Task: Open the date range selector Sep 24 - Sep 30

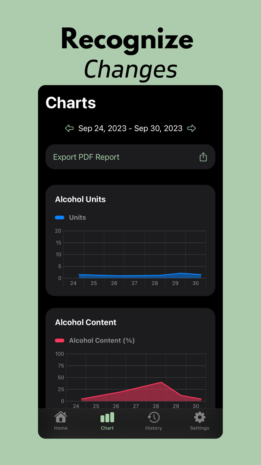Action: (x=130, y=128)
